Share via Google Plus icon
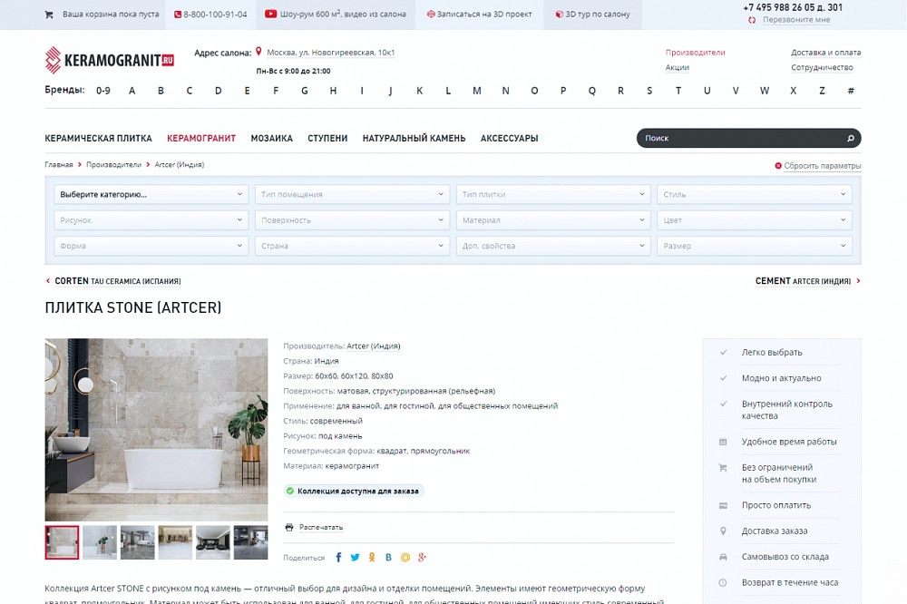Viewport: 907px width, 604px height. pos(423,557)
